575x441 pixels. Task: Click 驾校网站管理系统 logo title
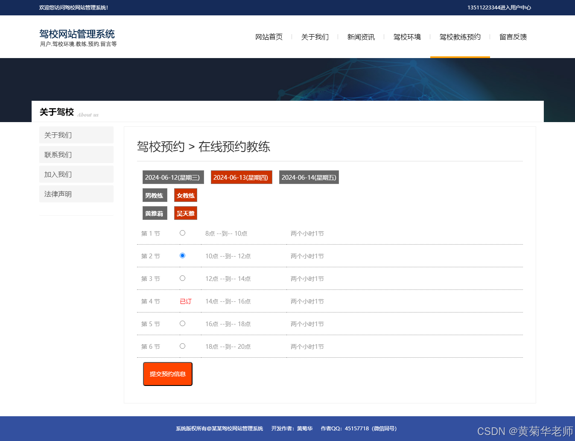click(77, 34)
